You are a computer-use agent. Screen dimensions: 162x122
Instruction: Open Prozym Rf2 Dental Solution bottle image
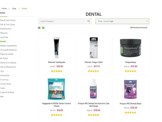(93, 89)
